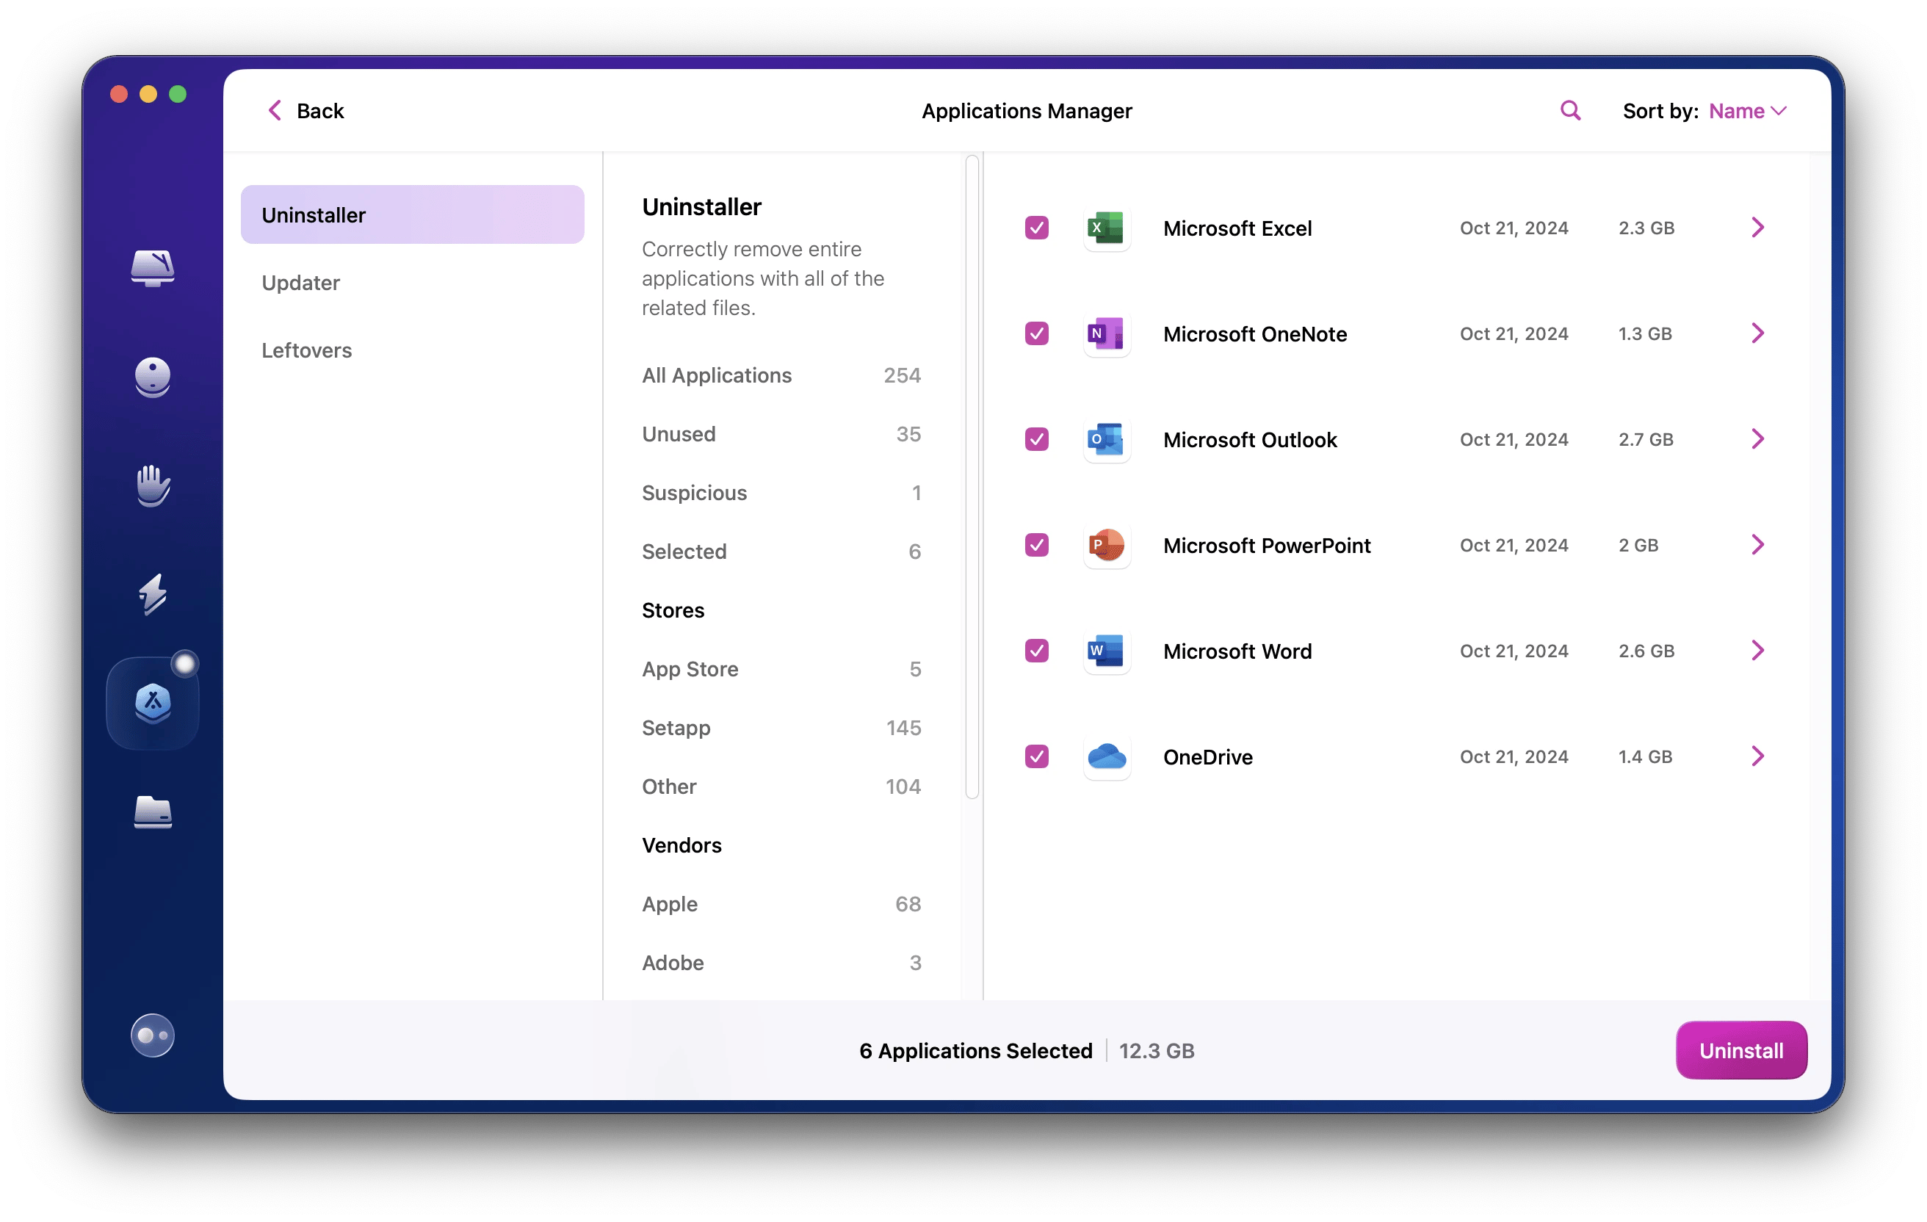Expand Microsoft Word details chevron

coord(1757,651)
